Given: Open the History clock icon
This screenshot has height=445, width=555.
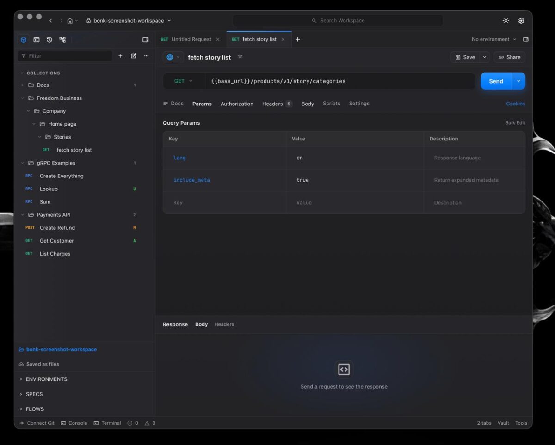Looking at the screenshot, I should pos(49,40).
